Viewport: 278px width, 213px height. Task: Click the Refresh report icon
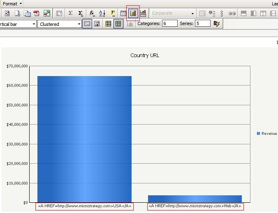(x=7, y=13)
